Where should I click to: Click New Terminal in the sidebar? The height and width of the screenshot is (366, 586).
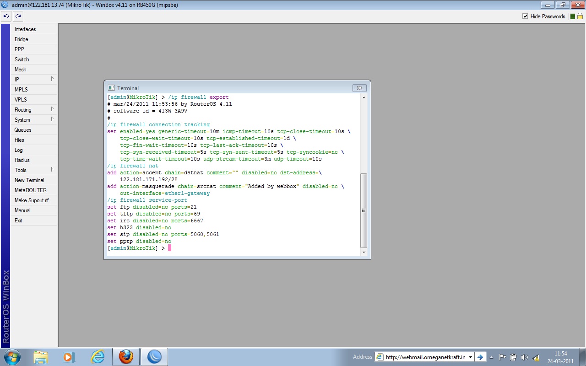(x=29, y=180)
